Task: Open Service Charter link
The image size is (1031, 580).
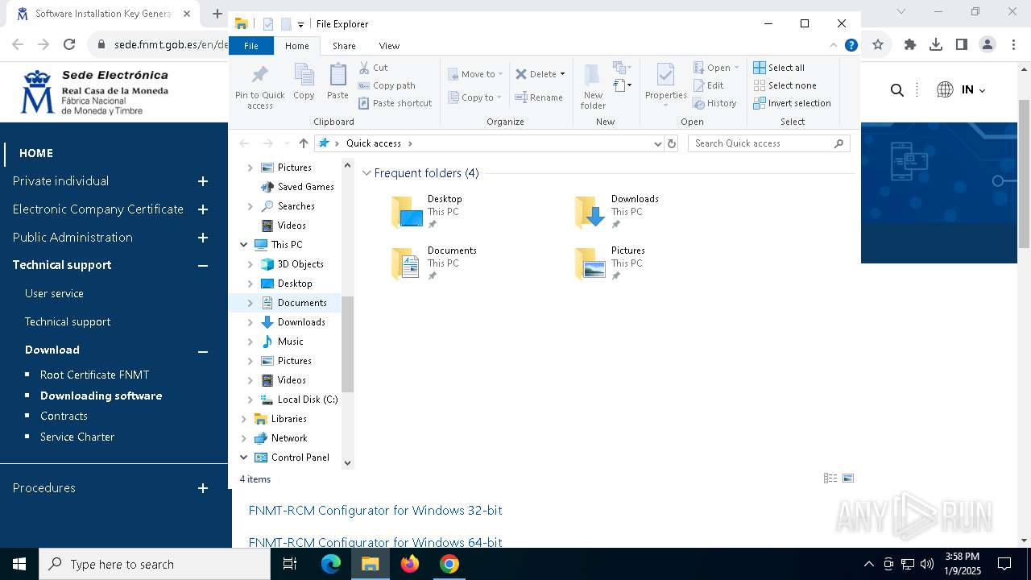Action: [x=77, y=437]
